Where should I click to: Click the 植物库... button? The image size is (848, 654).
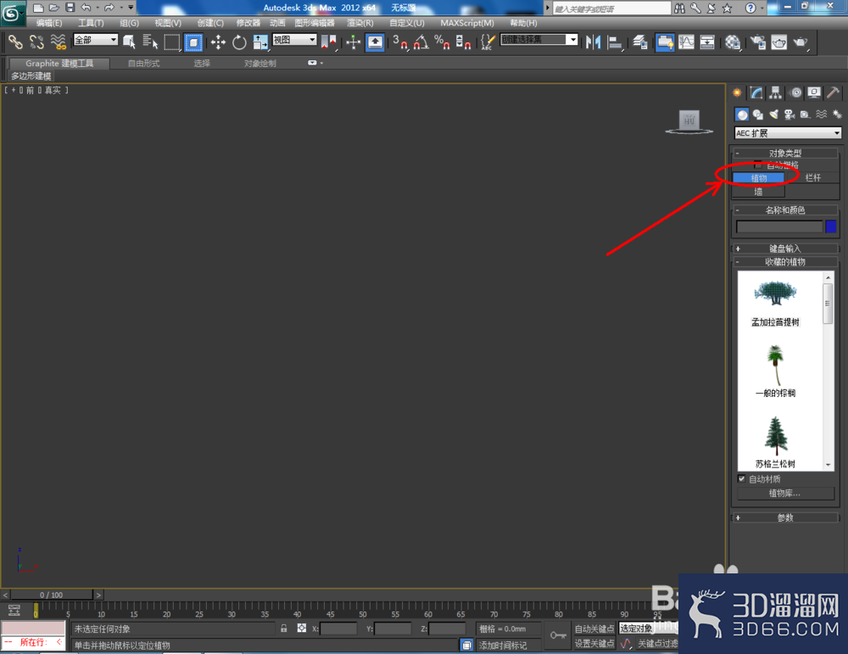coord(784,494)
